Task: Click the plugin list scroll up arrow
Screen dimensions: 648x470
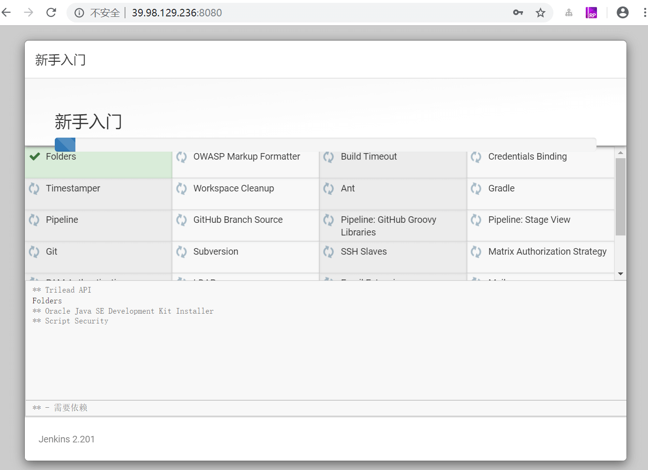Action: (x=620, y=153)
